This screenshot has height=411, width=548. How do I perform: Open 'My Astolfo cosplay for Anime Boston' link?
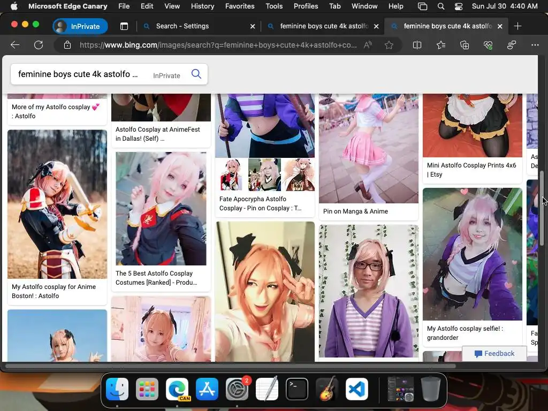(54, 291)
